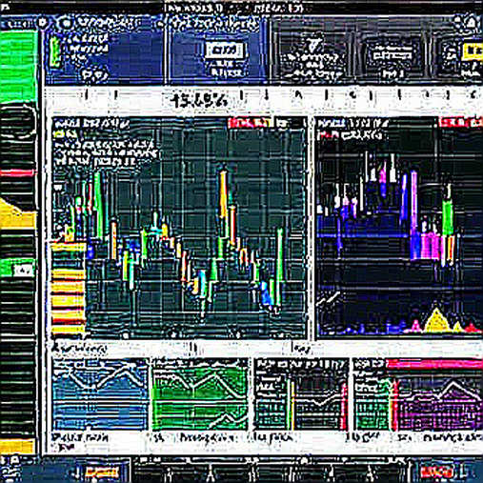This screenshot has width=483, height=483.
Task: Toggle the dark box beside the main chart's red tab
Action: click(289, 123)
